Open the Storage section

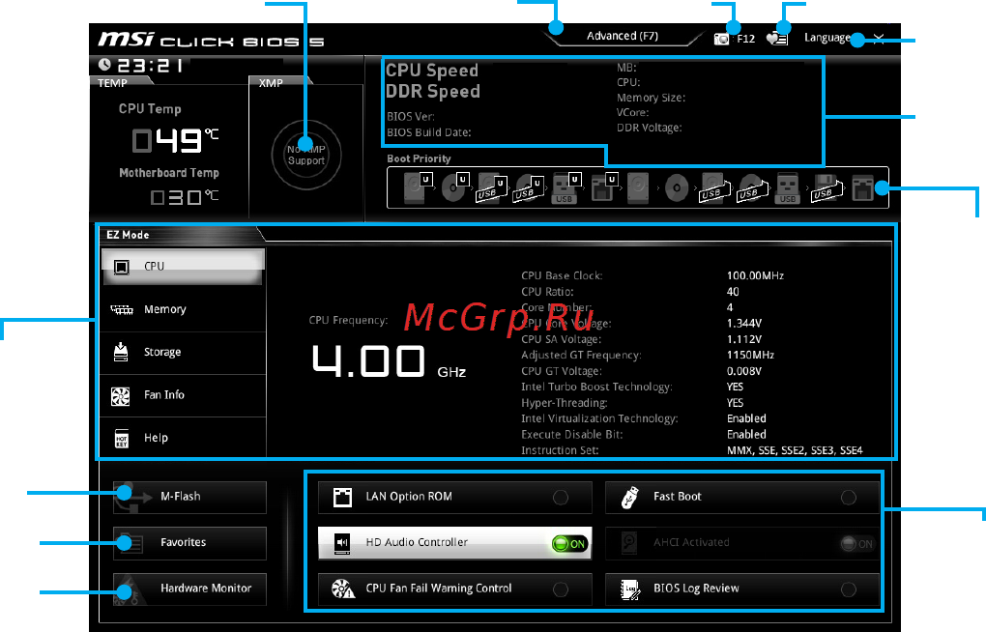(183, 352)
